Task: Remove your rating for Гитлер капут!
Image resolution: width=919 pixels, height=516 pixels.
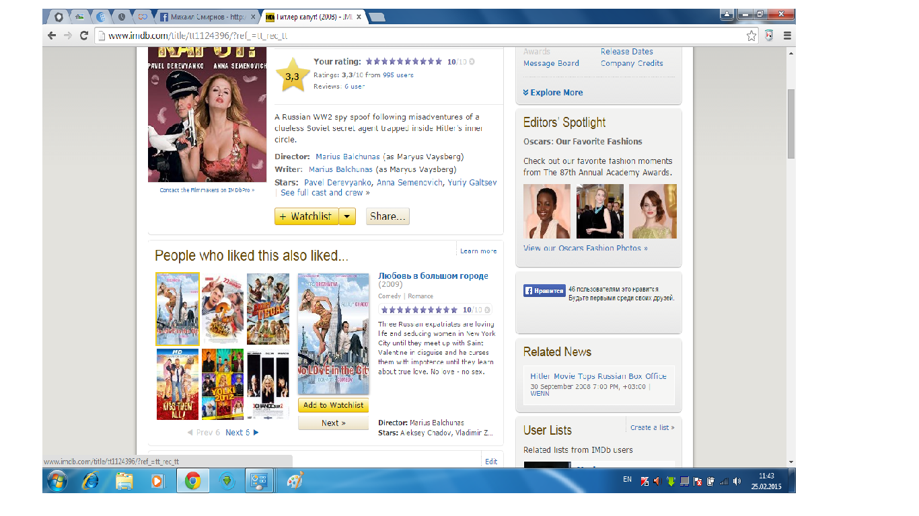Action: (x=472, y=62)
